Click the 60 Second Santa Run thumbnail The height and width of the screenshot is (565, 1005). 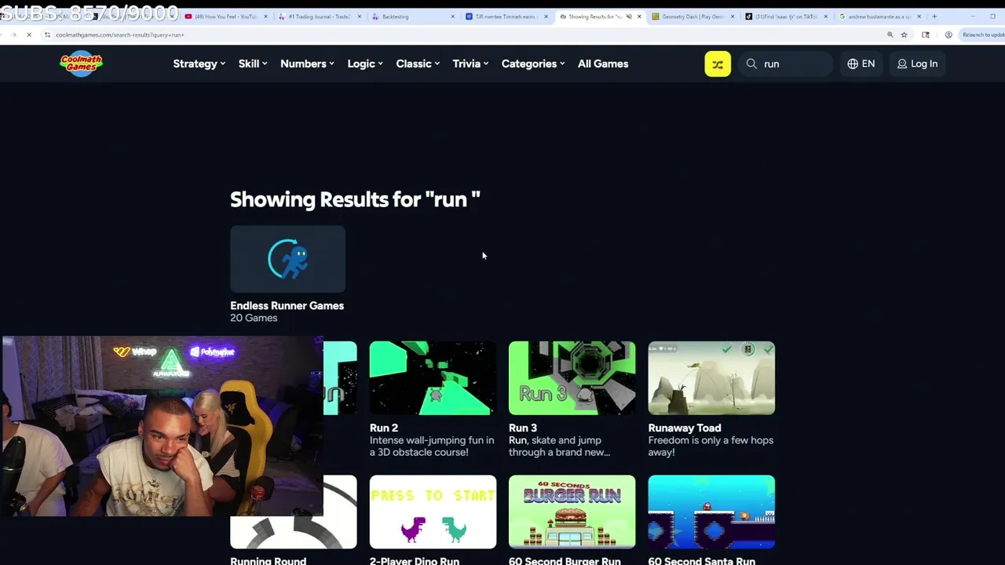pos(711,512)
